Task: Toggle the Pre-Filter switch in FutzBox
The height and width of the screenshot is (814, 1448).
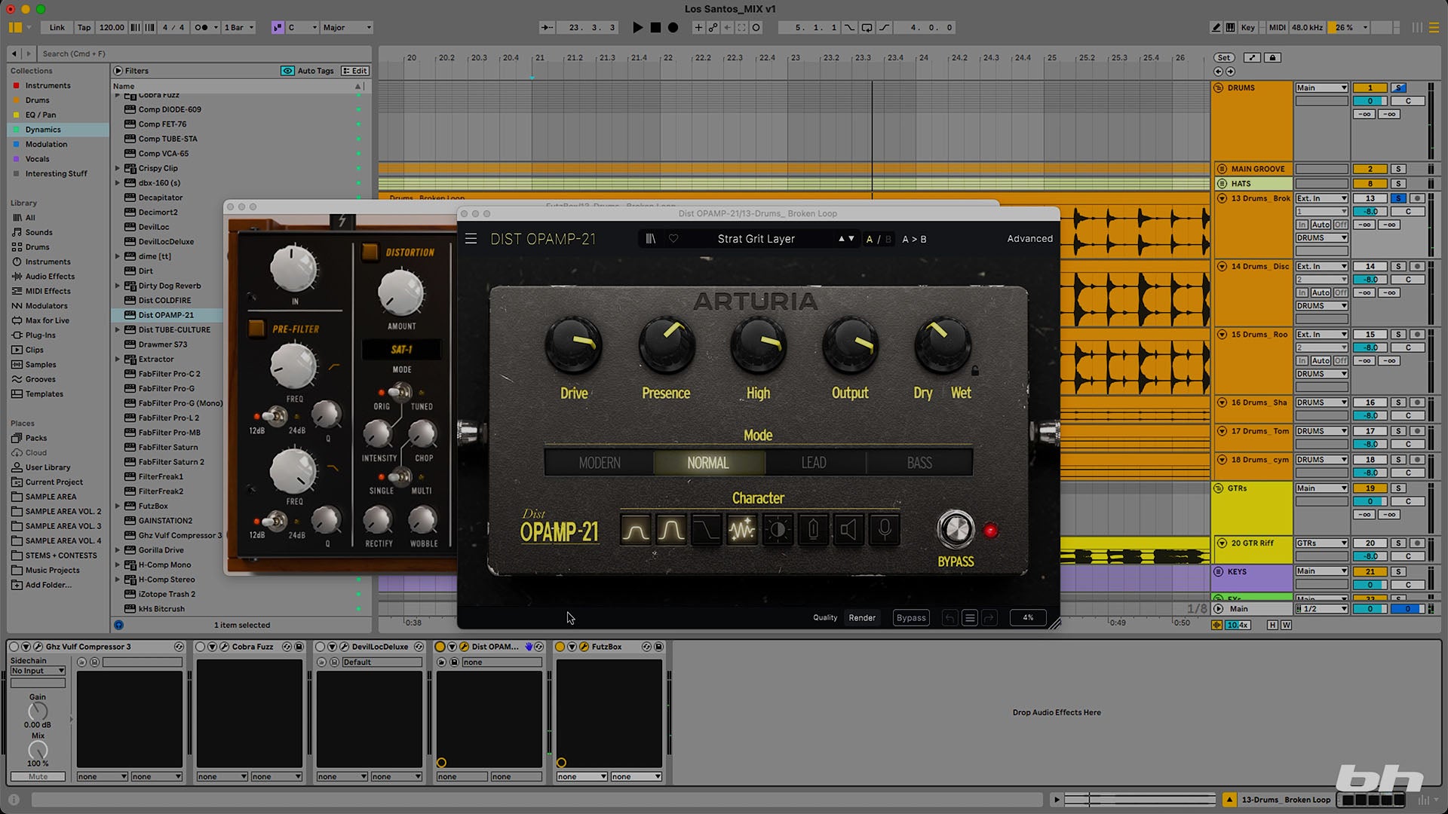Action: pyautogui.click(x=256, y=329)
